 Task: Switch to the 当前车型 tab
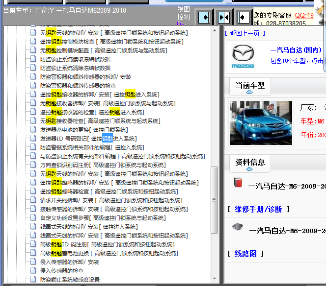pyautogui.click(x=250, y=87)
